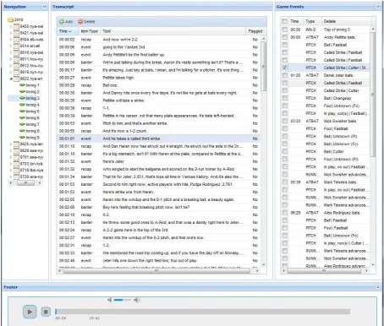This screenshot has height=326, width=384.
Task: Open Inning 6 under the 0622 game
Action: tap(30, 117)
